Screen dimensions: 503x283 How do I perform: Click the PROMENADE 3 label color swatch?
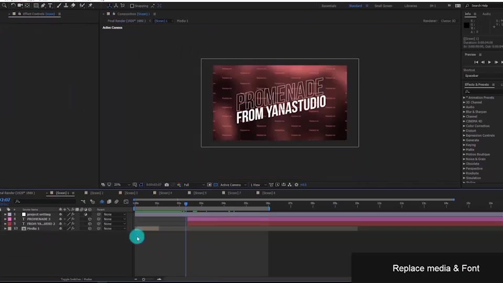[9, 219]
